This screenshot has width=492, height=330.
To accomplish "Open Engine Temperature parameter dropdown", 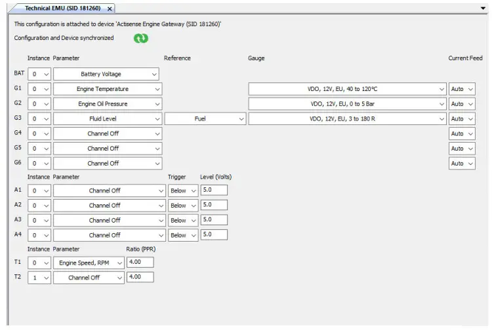I will point(108,89).
